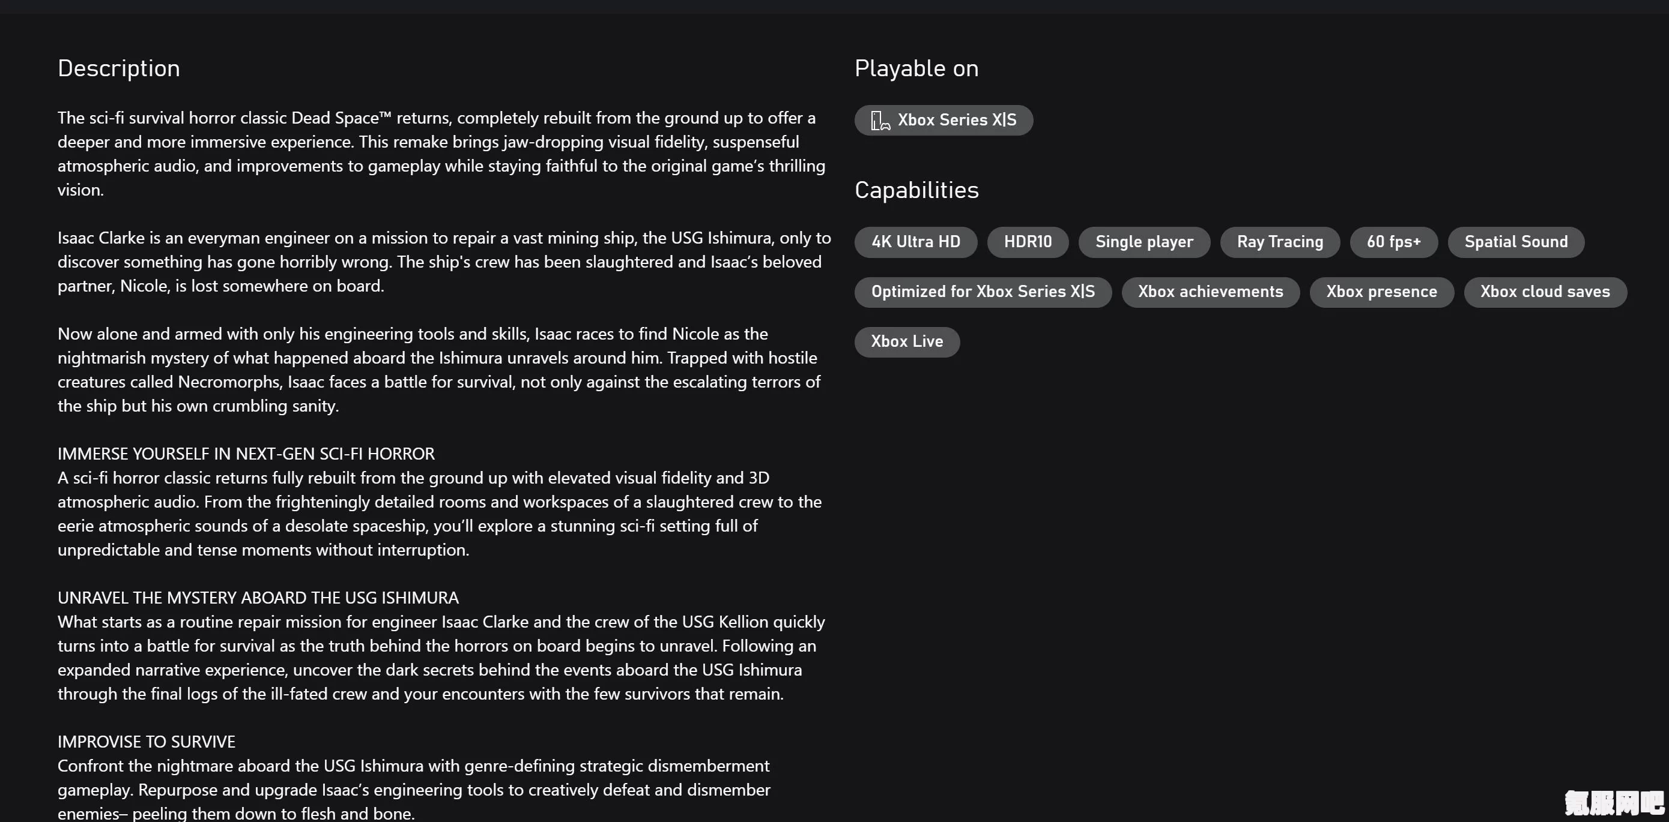The height and width of the screenshot is (822, 1669).
Task: Click the 4K Ultra HD capability tag
Action: coord(915,242)
